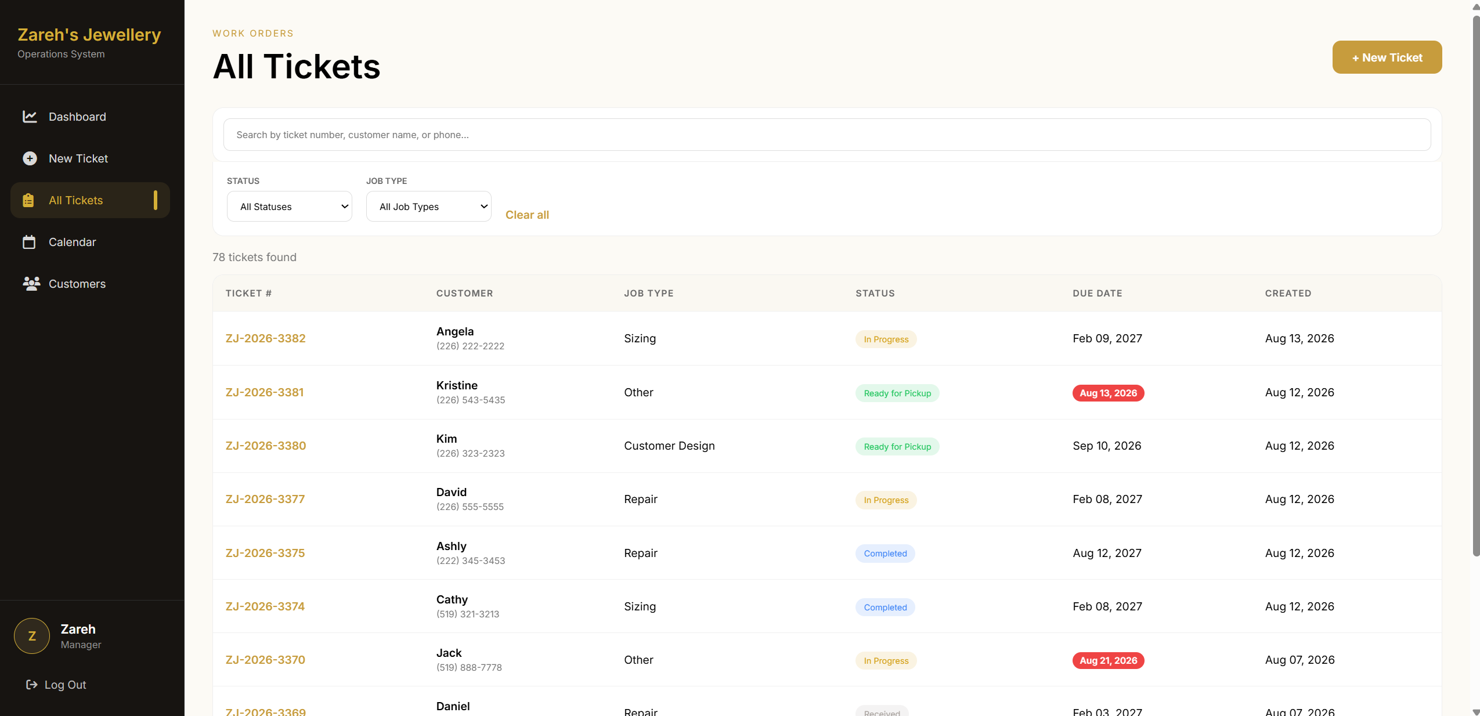Click the Zareh's Jewellery logo title
Screen dimensions: 1480x716
[x=89, y=35]
